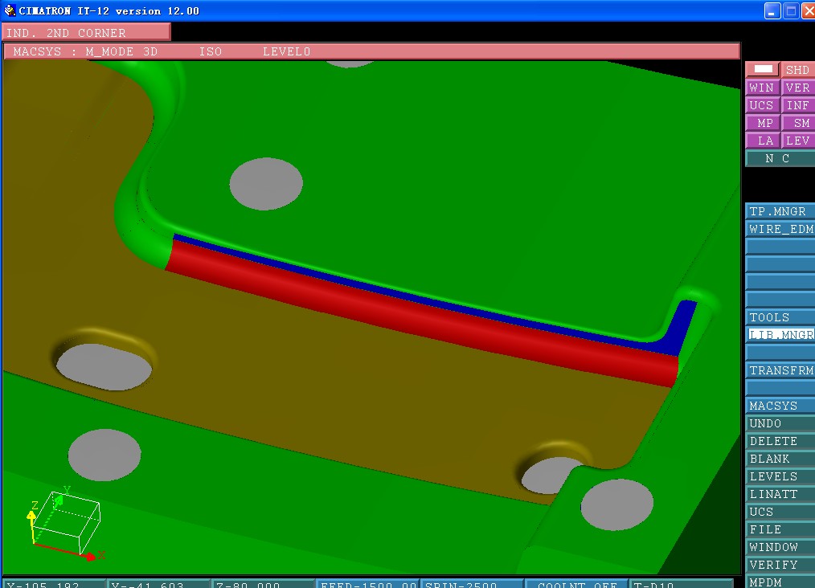The width and height of the screenshot is (815, 588).
Task: Open the TP.MNGR toolpath manager
Action: (x=780, y=211)
